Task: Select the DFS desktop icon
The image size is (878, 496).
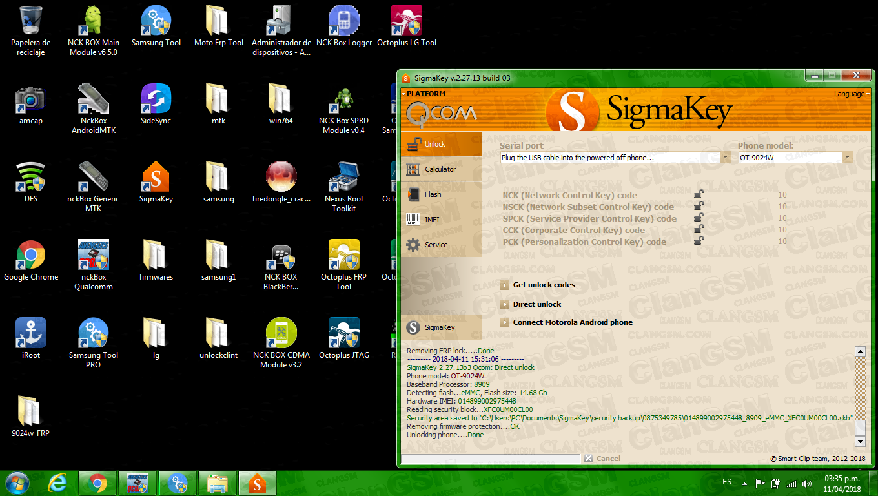Action: click(31, 183)
